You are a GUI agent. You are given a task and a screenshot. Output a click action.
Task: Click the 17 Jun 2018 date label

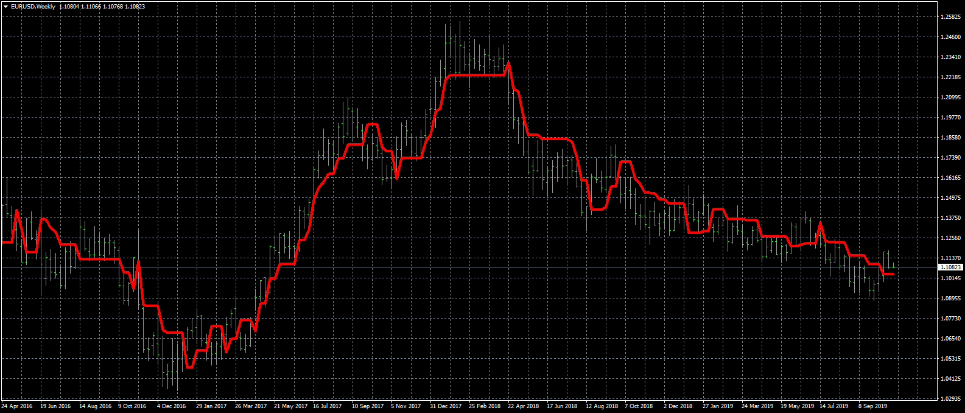tap(562, 406)
